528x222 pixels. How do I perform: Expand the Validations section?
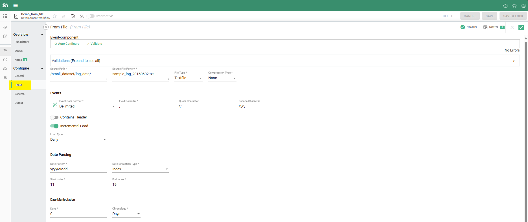[514, 61]
